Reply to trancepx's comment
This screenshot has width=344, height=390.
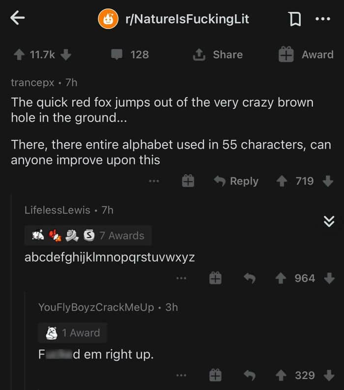(236, 181)
